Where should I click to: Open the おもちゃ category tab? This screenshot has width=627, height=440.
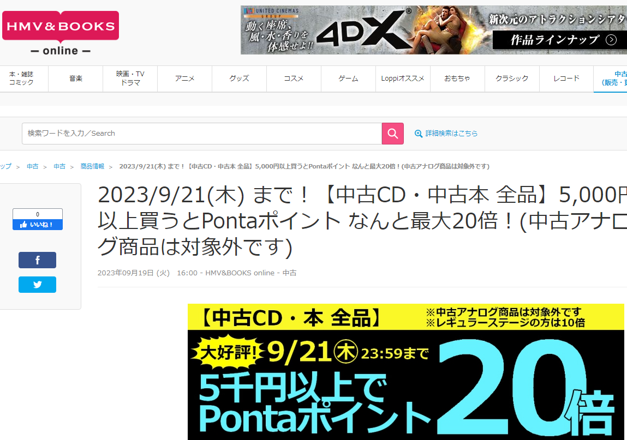click(457, 79)
